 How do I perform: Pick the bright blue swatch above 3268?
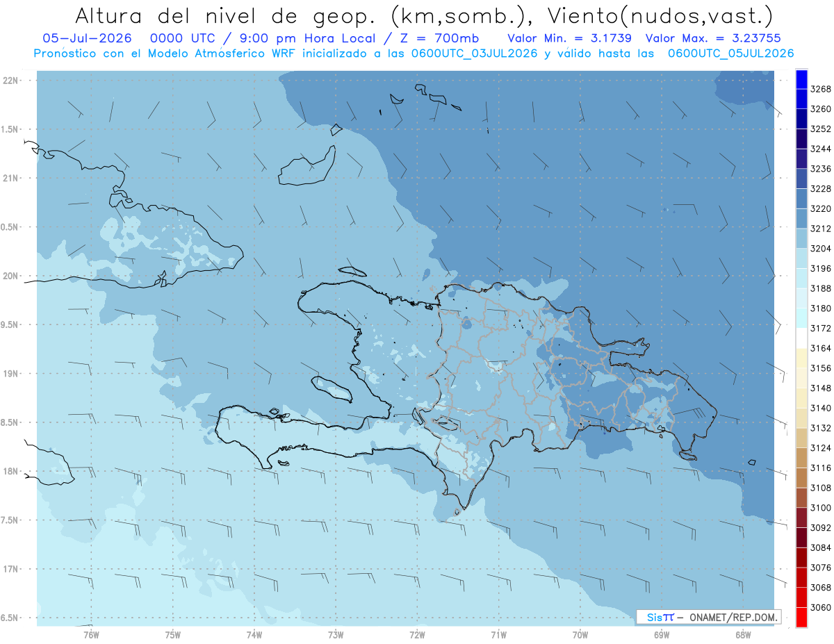point(801,80)
